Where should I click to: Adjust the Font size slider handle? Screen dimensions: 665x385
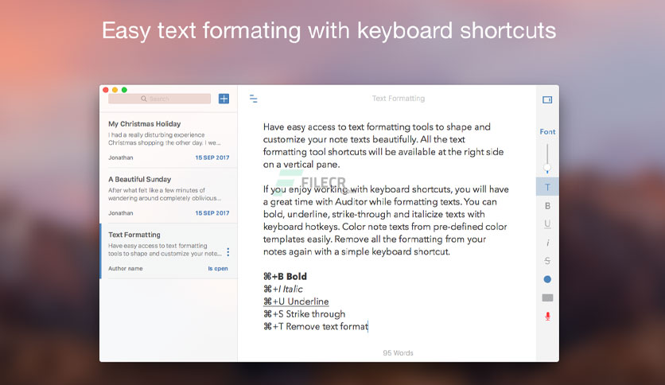547,169
